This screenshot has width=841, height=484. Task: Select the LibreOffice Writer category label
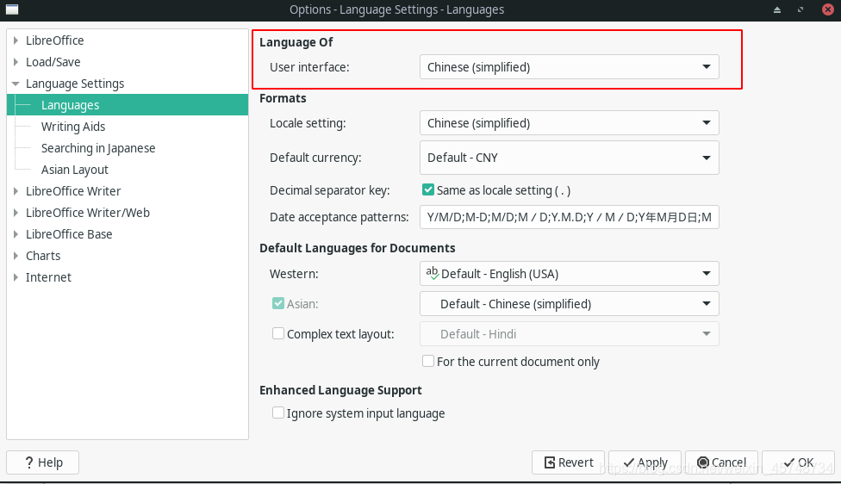click(73, 191)
